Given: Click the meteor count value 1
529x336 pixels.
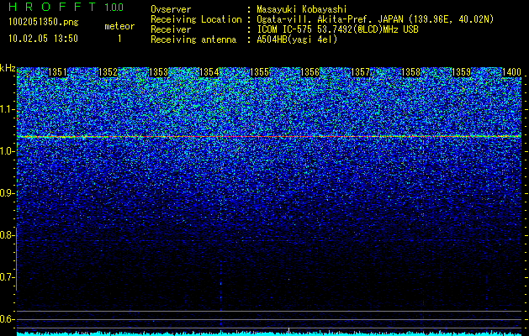Looking at the screenshot, I should (119, 39).
